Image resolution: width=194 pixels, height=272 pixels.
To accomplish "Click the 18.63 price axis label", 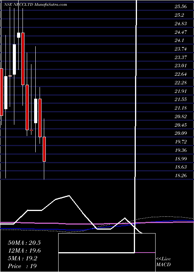I will pyautogui.click(x=181, y=167).
